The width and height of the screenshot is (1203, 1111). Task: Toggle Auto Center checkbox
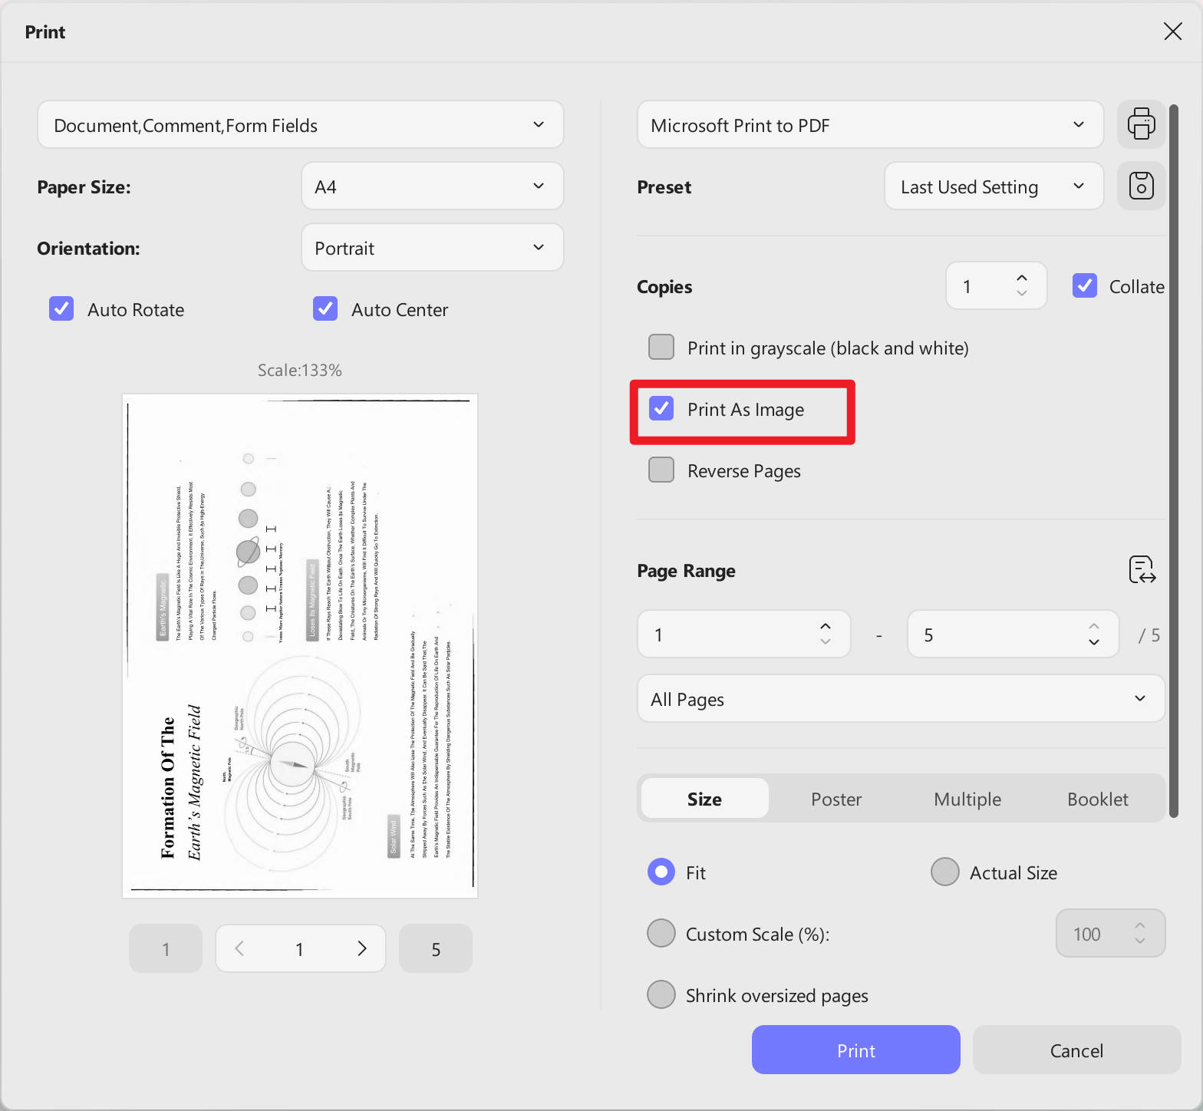click(x=325, y=308)
